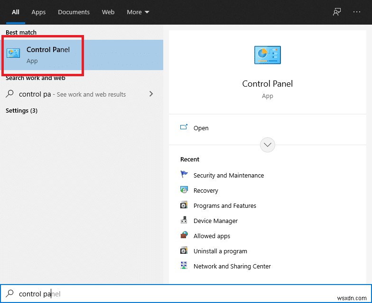Screen dimensions: 372x303
Task: Open Programs and Features recent item
Action: click(225, 205)
